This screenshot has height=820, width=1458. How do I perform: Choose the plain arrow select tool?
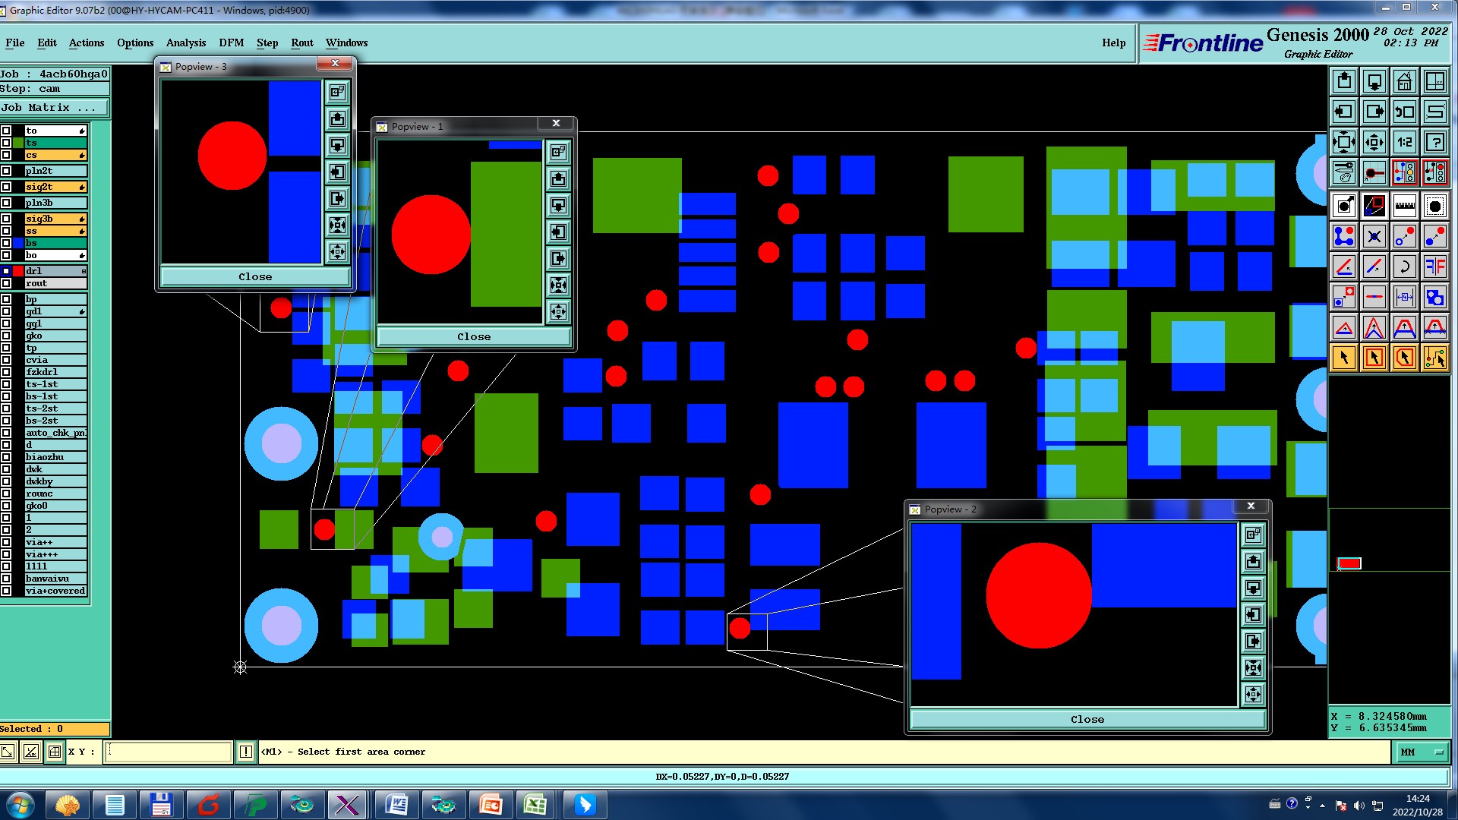[1343, 358]
